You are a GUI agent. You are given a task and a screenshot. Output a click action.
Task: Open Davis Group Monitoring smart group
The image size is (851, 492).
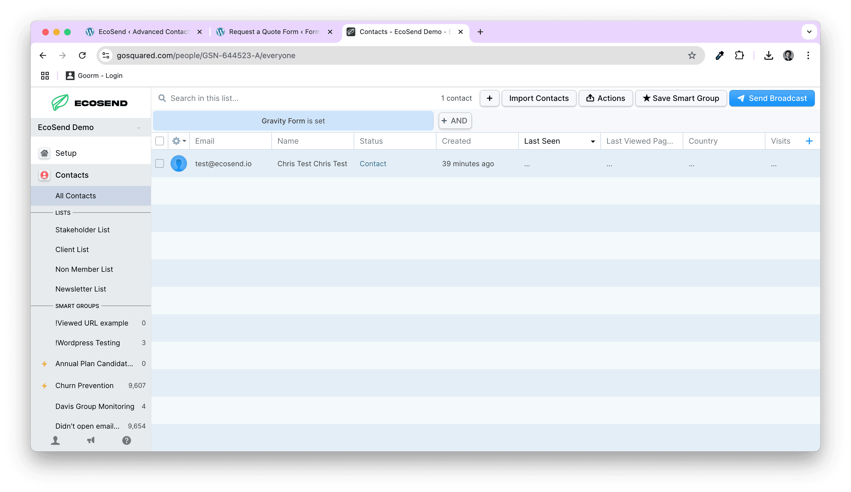[95, 406]
